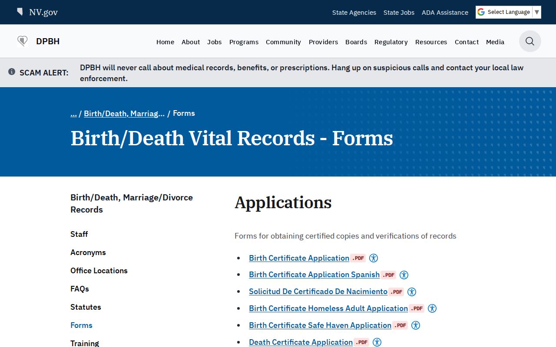The image size is (556, 347).
Task: Select FAQs in the sidebar
Action: 79,289
